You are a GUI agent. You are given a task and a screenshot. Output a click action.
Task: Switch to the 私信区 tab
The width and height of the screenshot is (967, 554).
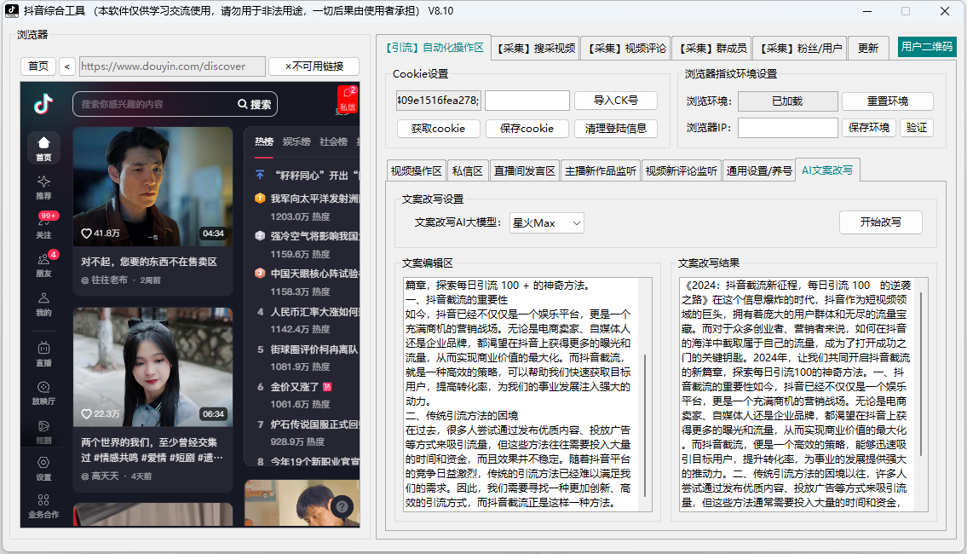(x=469, y=170)
